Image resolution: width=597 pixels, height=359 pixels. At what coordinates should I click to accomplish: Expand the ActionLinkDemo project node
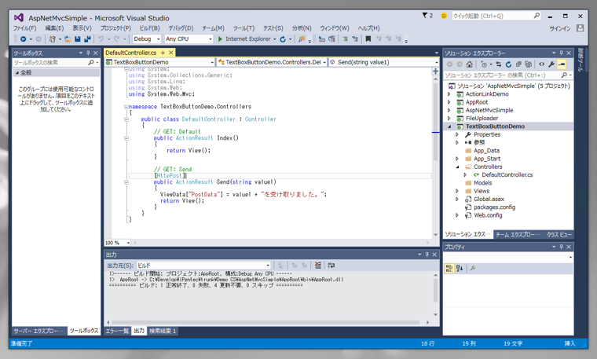pos(449,94)
